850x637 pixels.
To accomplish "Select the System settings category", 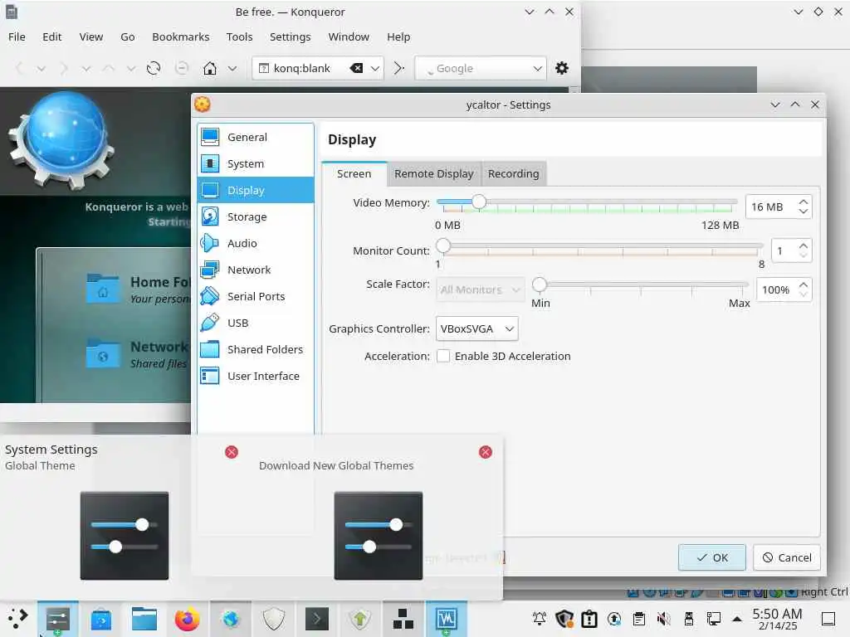I will (256, 163).
